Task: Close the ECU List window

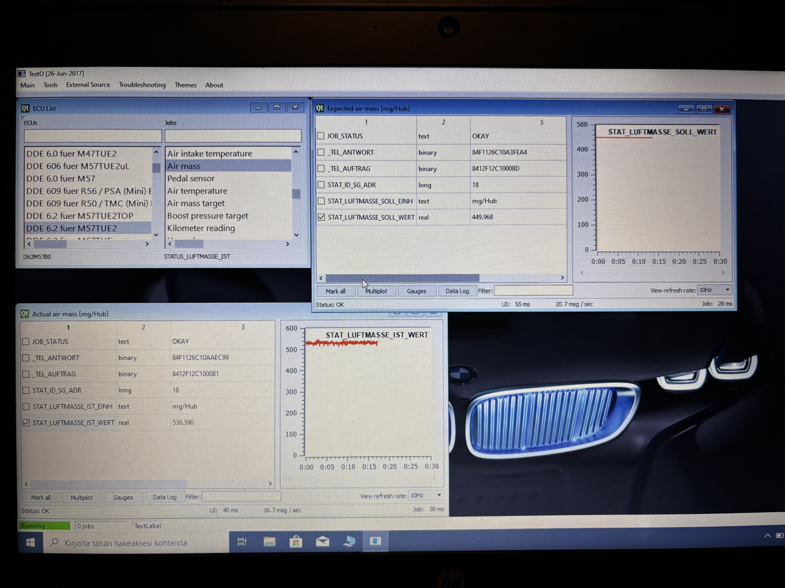Action: point(295,108)
